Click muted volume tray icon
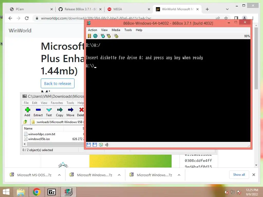The width and height of the screenshot is (263, 197). (x=226, y=192)
